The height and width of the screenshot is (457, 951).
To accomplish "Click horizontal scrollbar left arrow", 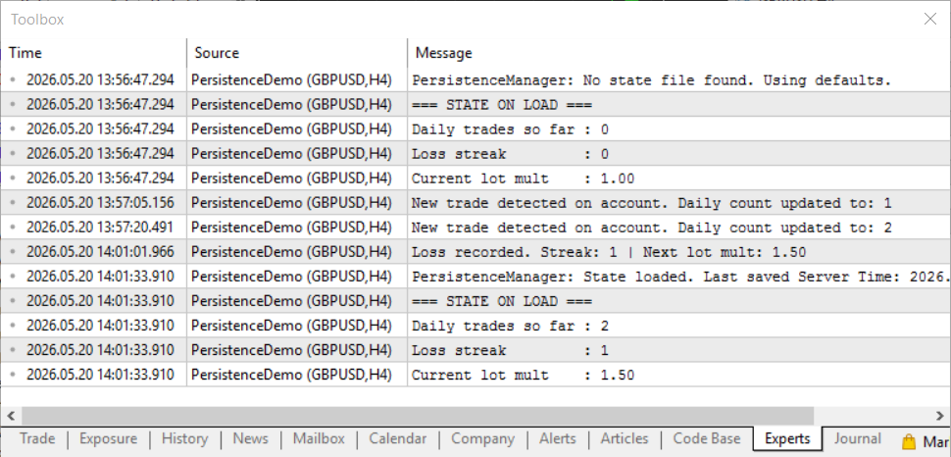I will pos(11,416).
